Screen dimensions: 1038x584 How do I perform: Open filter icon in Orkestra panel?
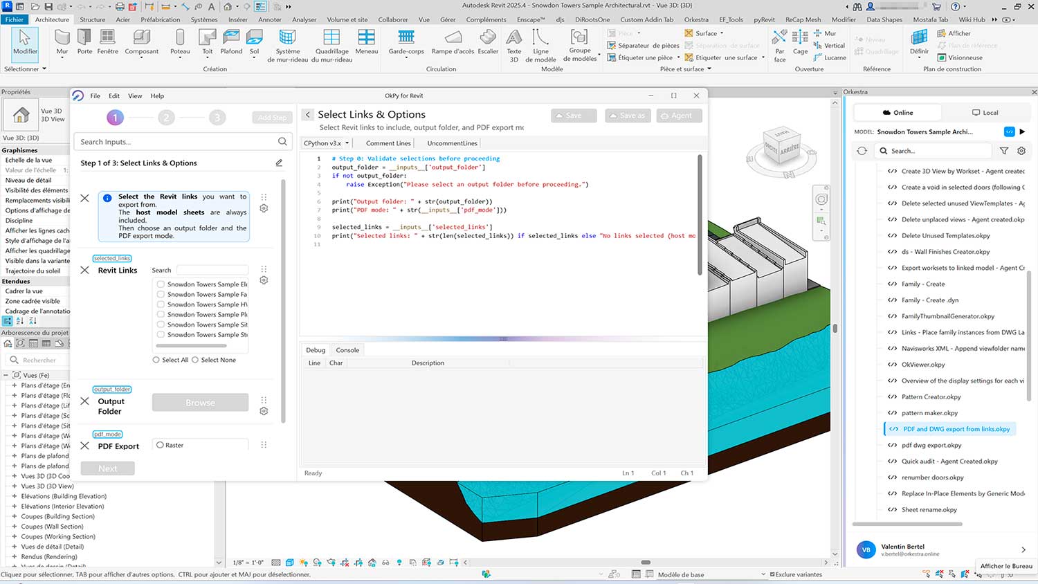[1004, 151]
